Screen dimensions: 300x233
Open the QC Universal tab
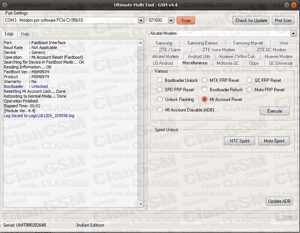click(x=281, y=63)
